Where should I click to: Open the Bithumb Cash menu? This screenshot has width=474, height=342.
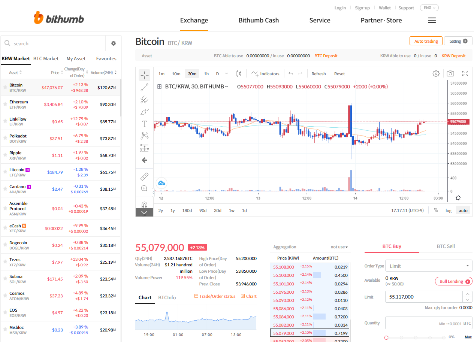(x=259, y=20)
